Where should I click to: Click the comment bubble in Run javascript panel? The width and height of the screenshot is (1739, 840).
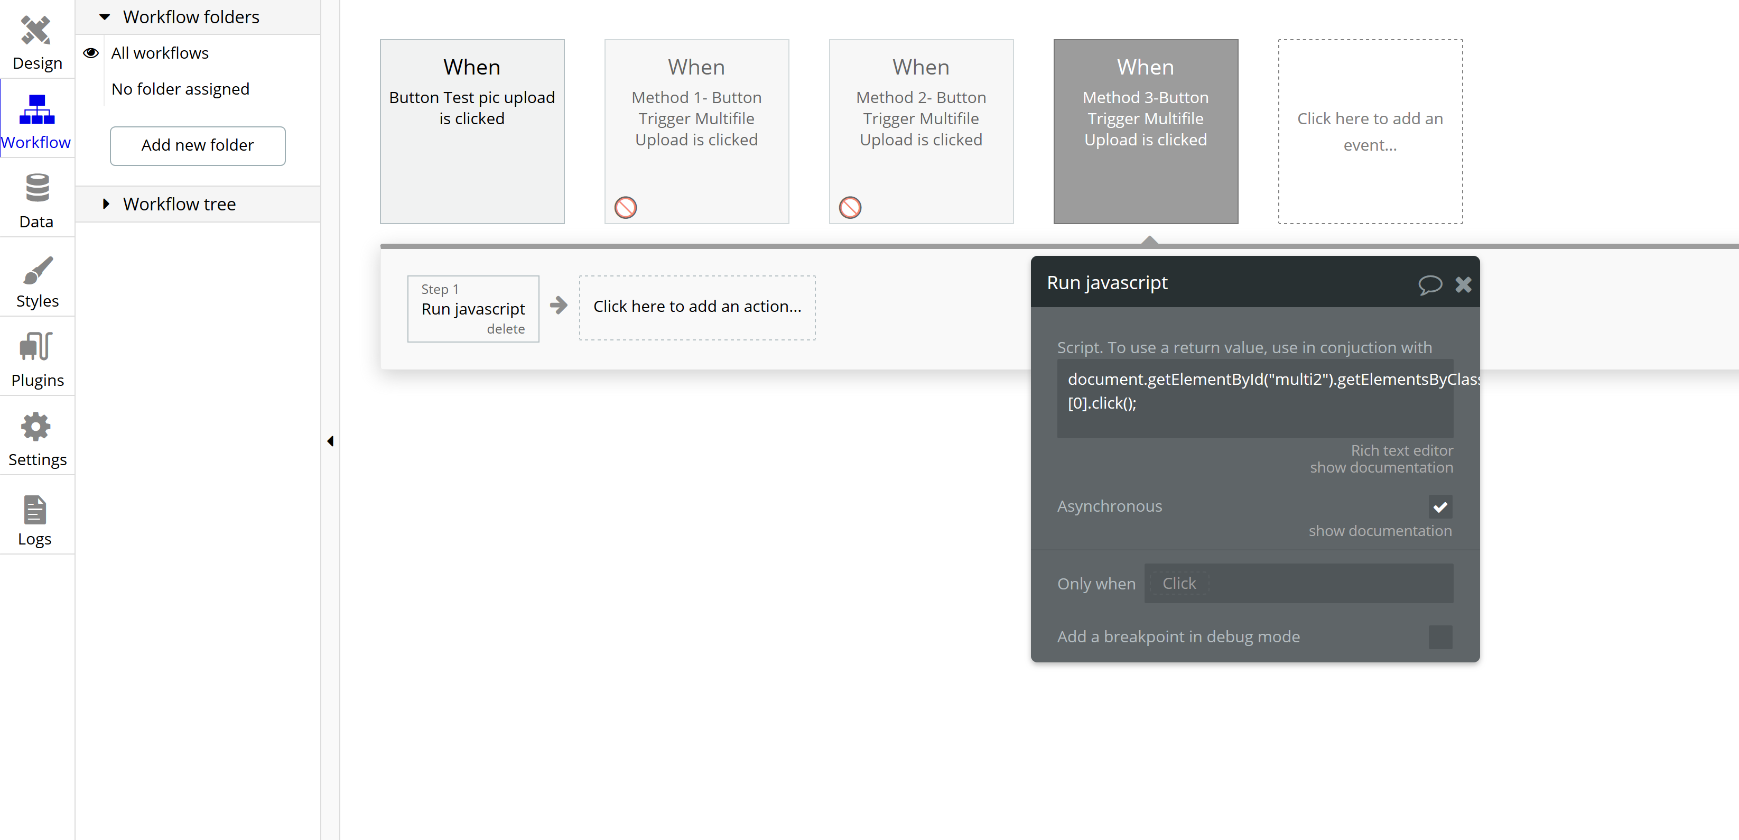click(x=1429, y=284)
